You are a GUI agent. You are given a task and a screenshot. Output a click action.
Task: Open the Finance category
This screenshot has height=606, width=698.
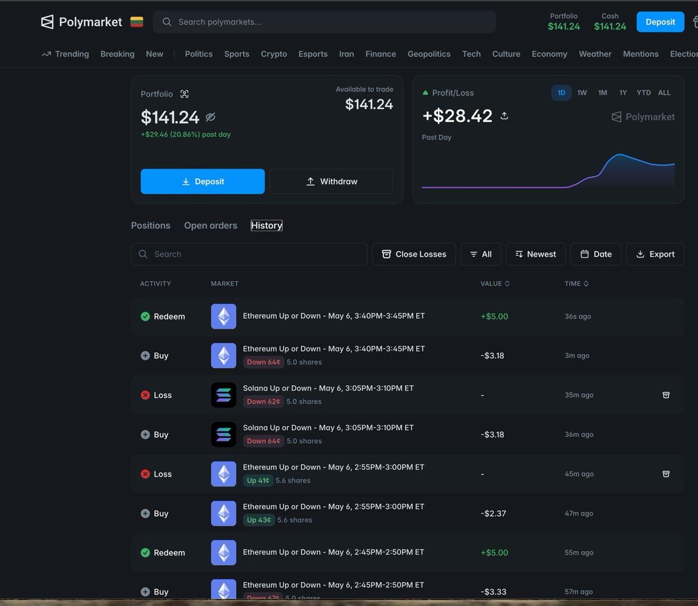[x=380, y=54]
